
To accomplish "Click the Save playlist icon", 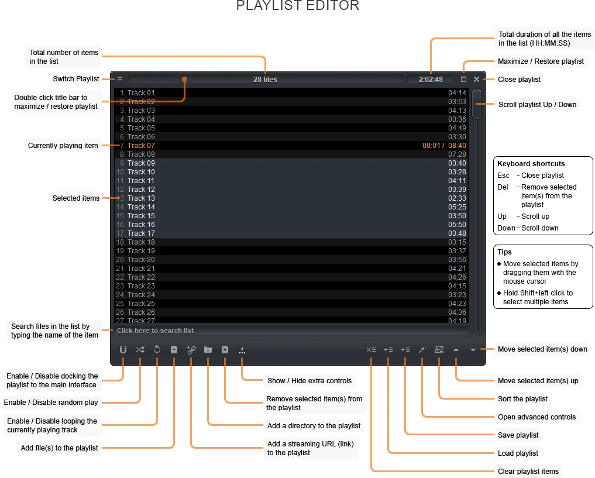I will 405,350.
